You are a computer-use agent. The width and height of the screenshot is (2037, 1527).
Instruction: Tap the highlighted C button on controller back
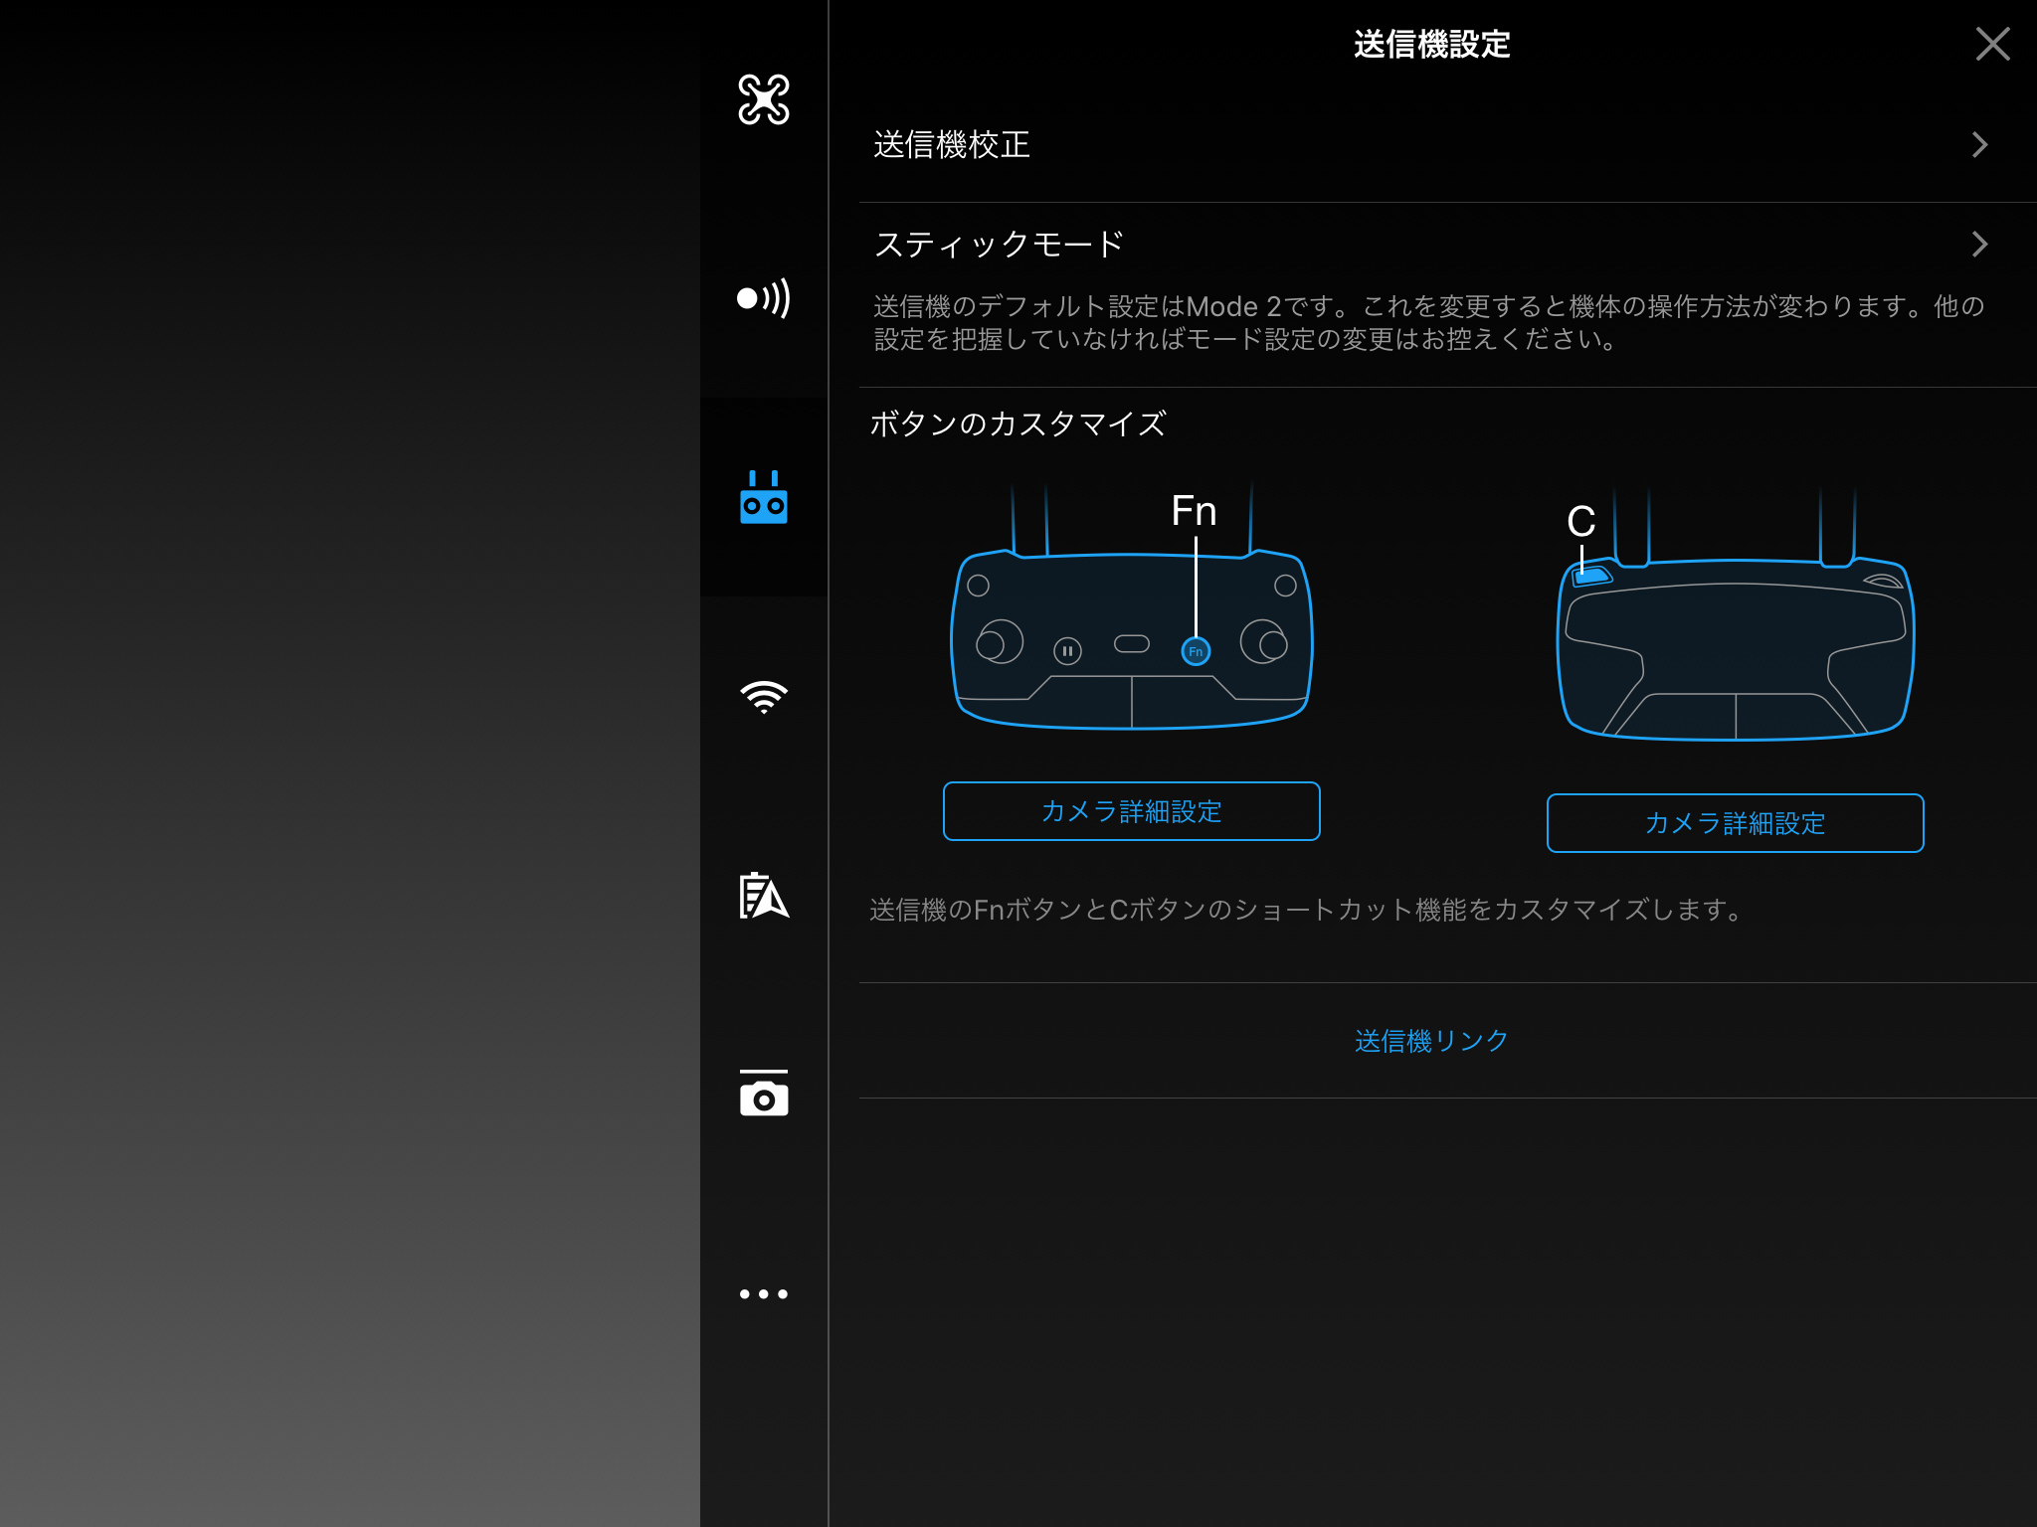pyautogui.click(x=1591, y=576)
